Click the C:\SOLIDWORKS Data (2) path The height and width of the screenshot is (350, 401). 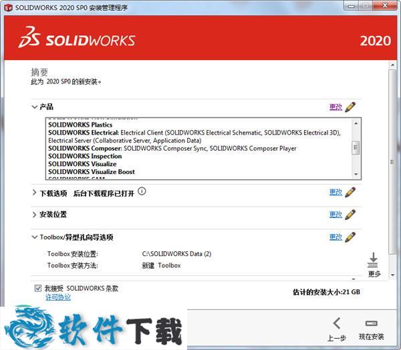[176, 254]
